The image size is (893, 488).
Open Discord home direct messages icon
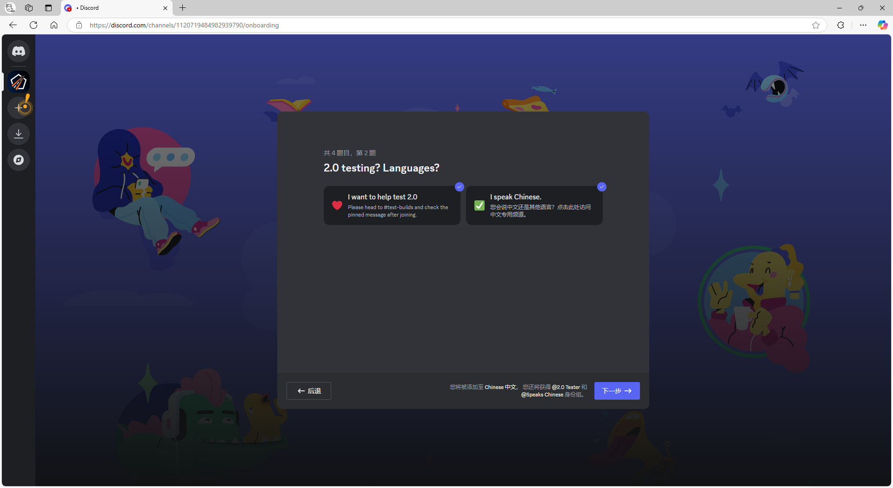pyautogui.click(x=19, y=51)
